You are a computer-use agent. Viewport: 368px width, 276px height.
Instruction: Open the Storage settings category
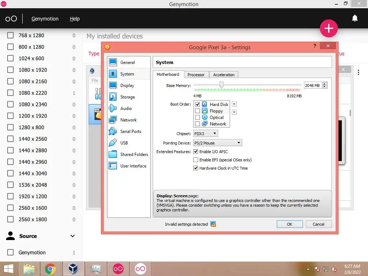[x=128, y=97]
